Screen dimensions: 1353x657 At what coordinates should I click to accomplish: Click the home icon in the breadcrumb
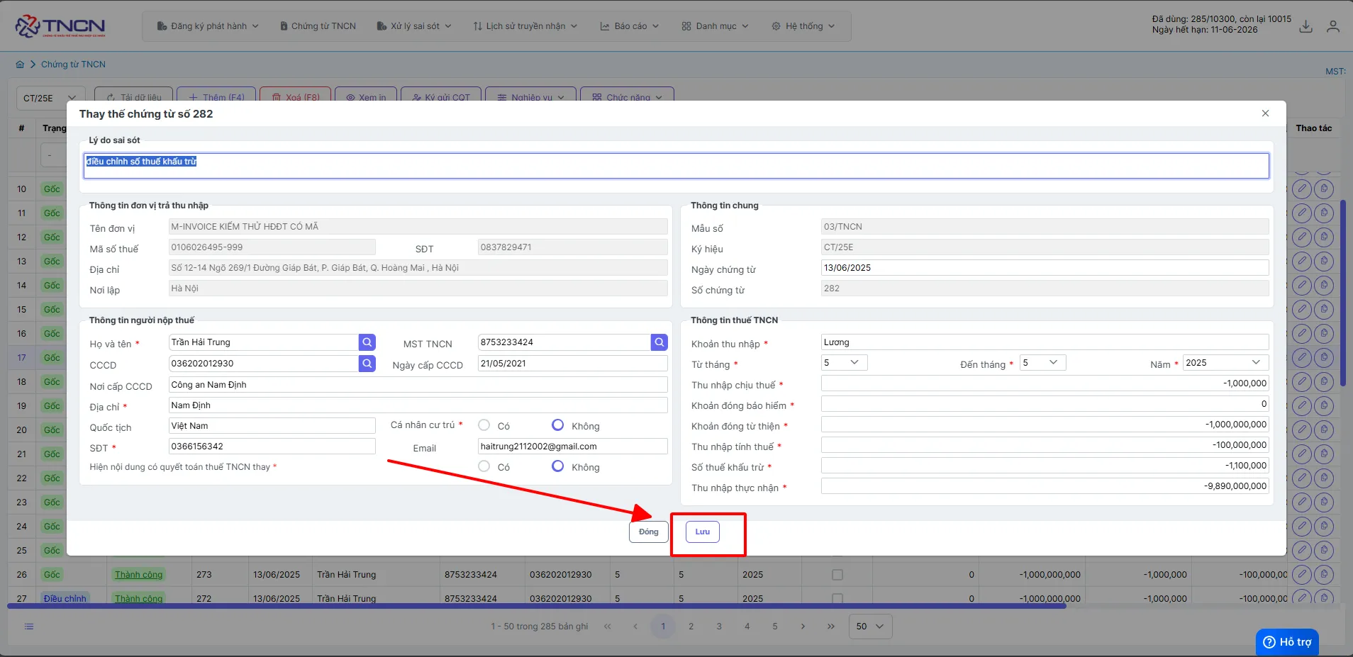coord(20,64)
